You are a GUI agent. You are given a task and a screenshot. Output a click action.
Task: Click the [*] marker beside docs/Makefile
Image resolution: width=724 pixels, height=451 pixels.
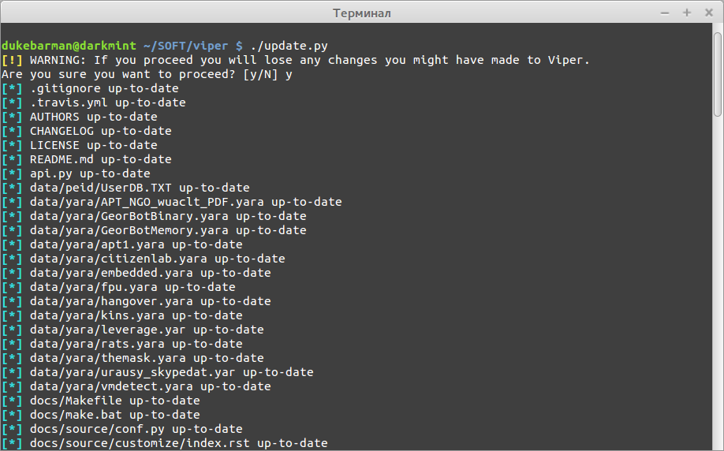[12, 401]
